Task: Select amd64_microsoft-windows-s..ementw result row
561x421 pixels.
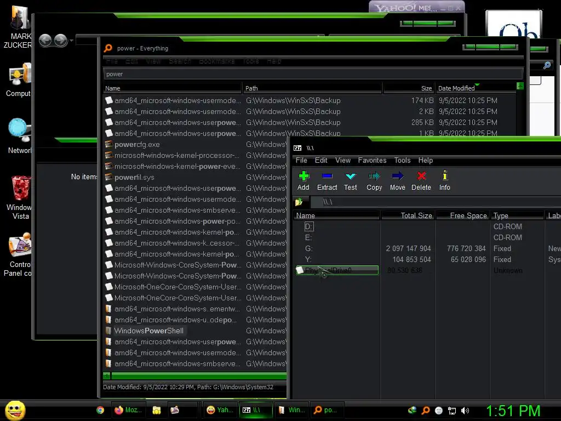Action: pos(177,309)
